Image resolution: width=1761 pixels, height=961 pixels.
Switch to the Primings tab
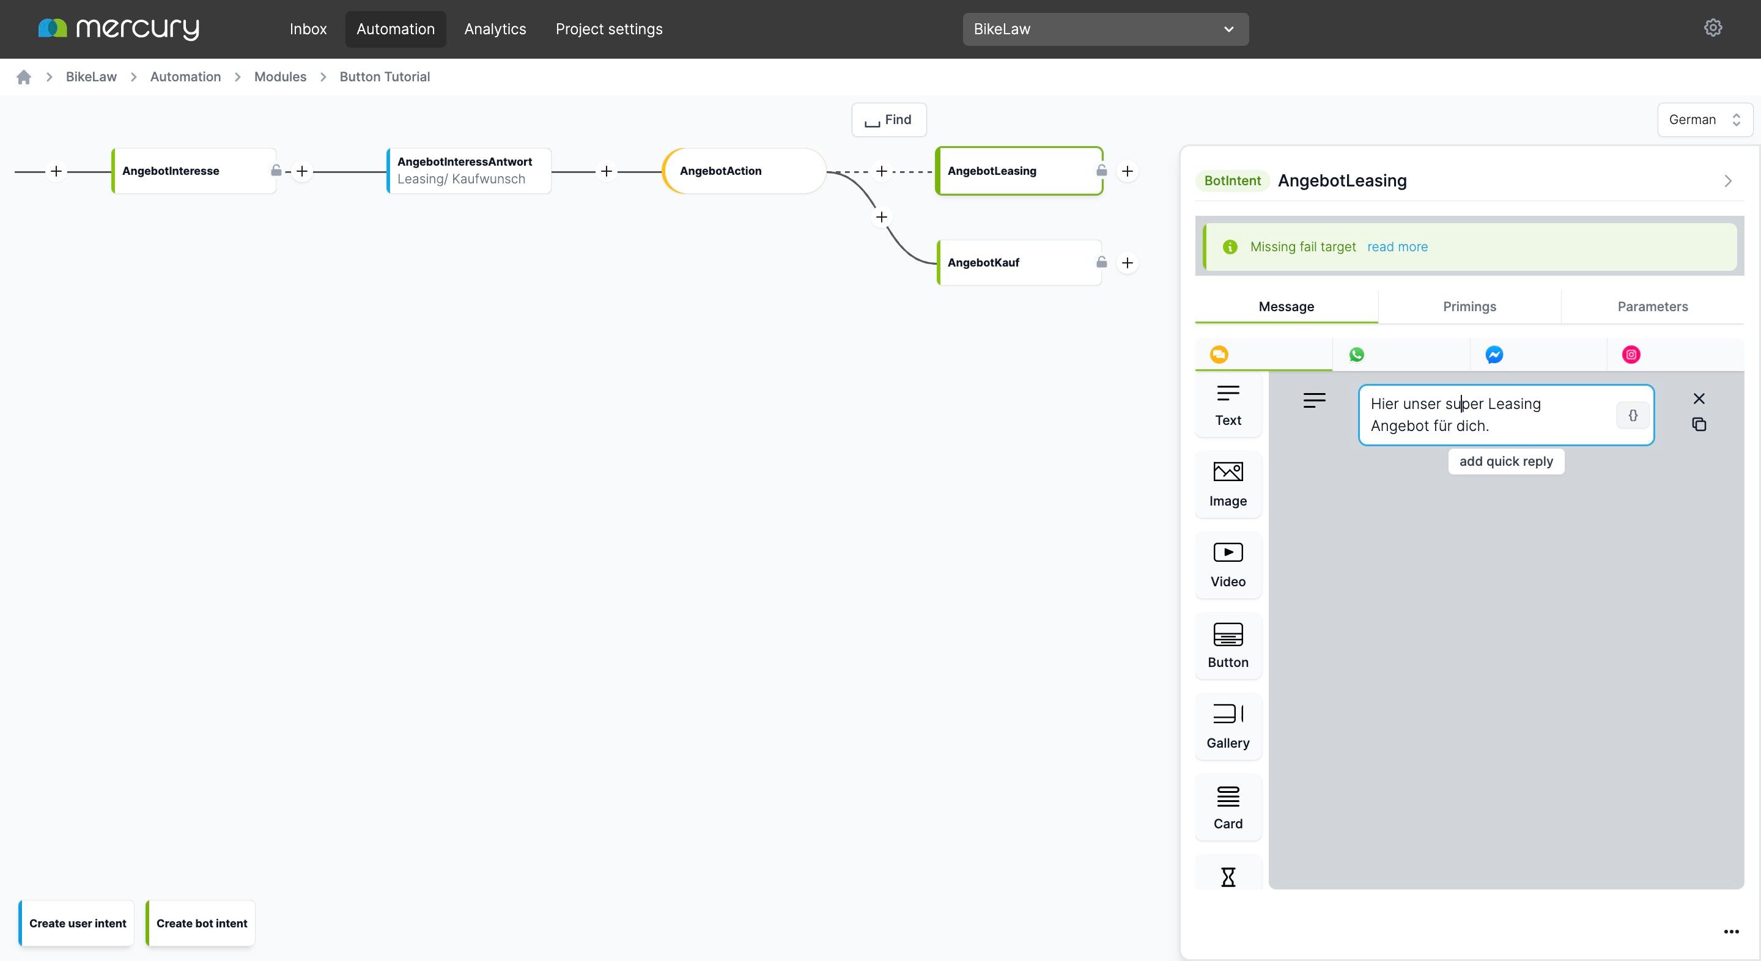click(x=1469, y=306)
